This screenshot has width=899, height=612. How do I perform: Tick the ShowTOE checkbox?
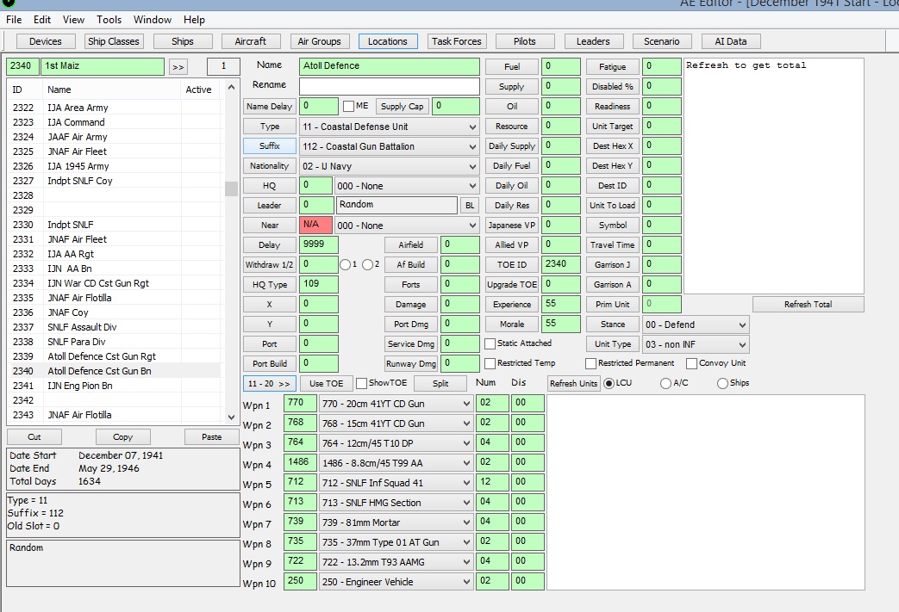(x=361, y=384)
